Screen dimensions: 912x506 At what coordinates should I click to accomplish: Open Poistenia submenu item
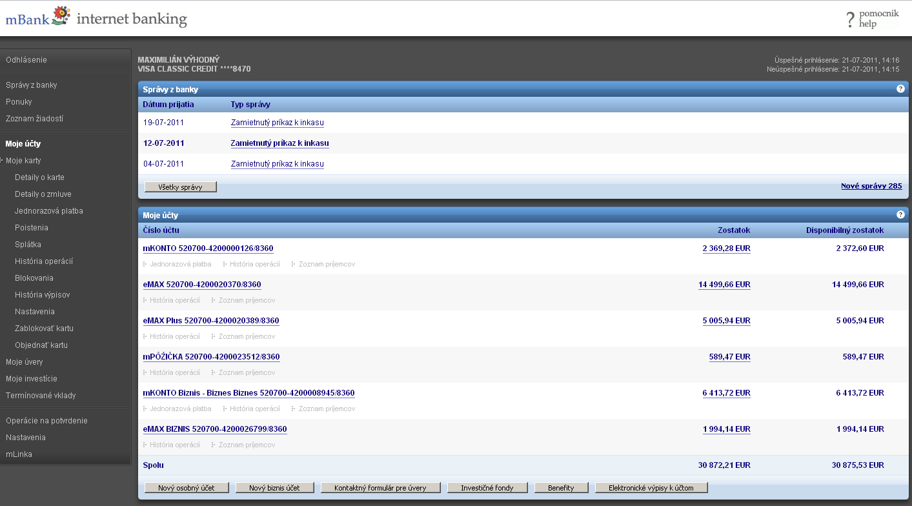[x=32, y=228]
